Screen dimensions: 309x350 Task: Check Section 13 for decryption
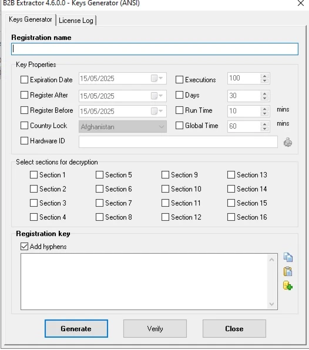(231, 175)
